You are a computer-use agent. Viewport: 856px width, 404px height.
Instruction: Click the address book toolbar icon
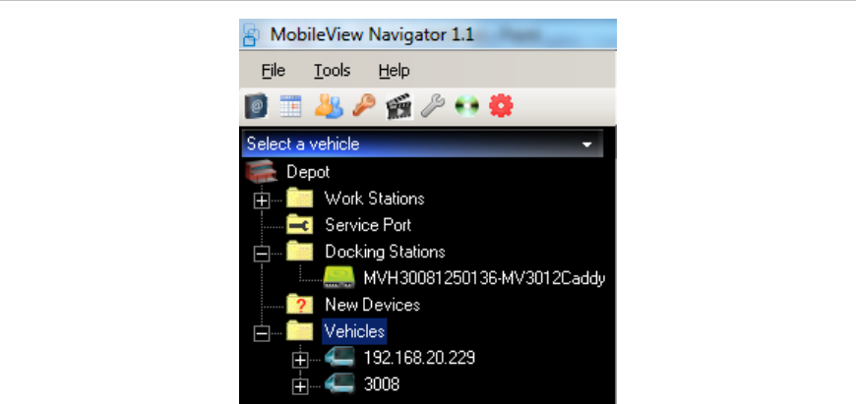(255, 106)
